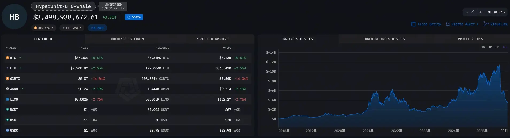Click the Ethereum icon in the ETH Whale tag

(64, 28)
